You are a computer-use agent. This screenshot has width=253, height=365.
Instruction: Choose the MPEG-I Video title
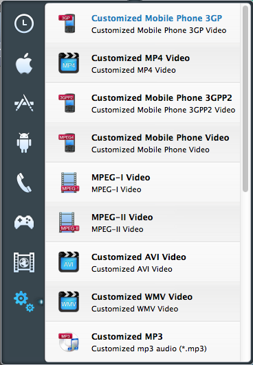click(x=121, y=178)
